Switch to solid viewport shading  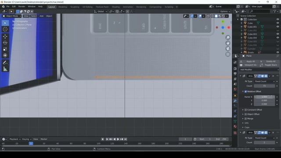point(216,16)
